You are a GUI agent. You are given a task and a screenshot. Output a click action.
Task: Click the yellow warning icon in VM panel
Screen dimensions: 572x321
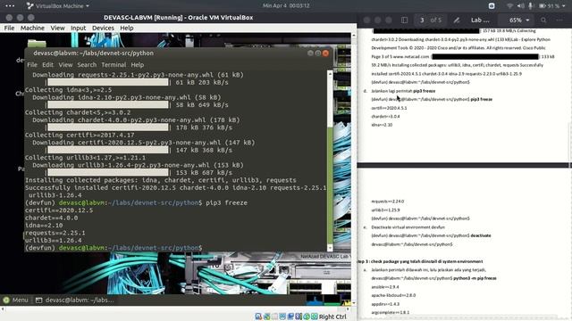tap(346, 302)
